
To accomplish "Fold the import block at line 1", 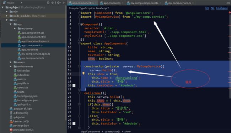I will 79,13.
